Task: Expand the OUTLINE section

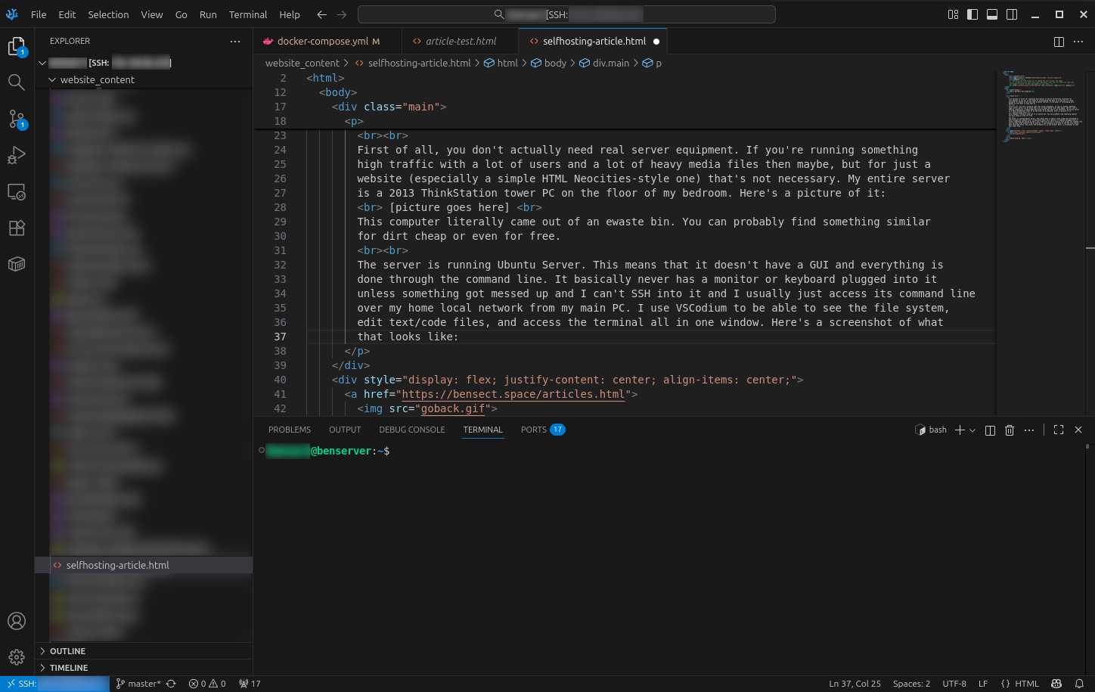Action: 67,651
